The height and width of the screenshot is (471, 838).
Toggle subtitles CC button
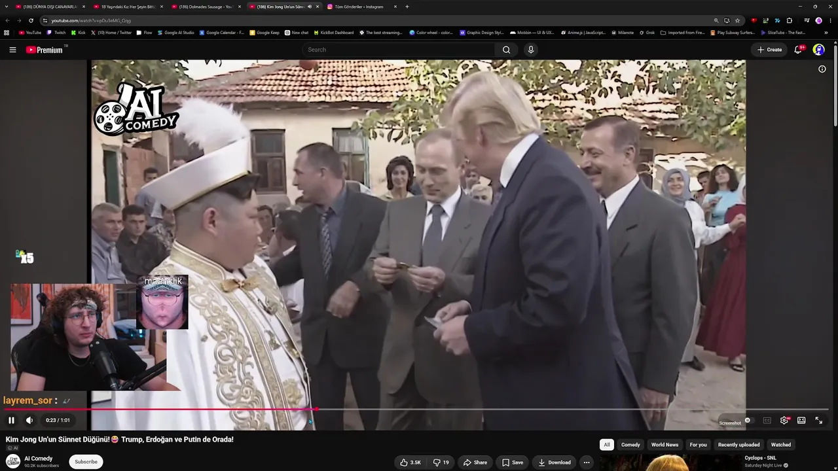(x=767, y=420)
